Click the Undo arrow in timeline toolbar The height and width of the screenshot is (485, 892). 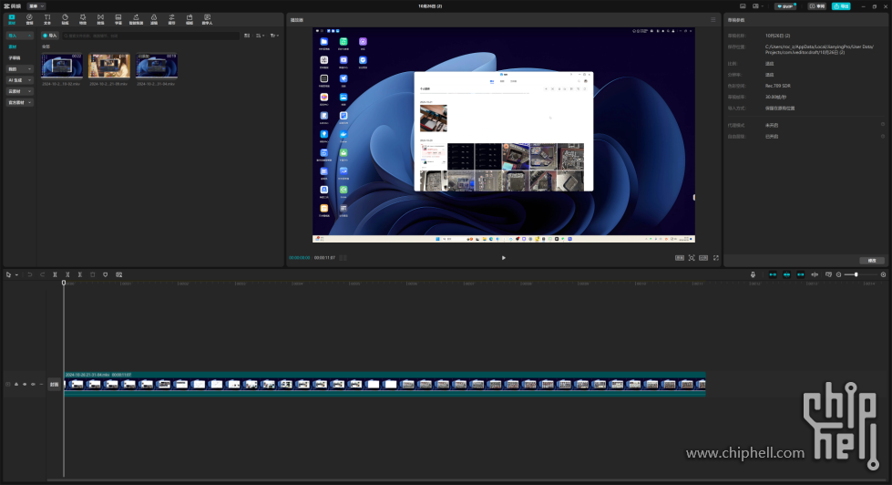click(29, 274)
